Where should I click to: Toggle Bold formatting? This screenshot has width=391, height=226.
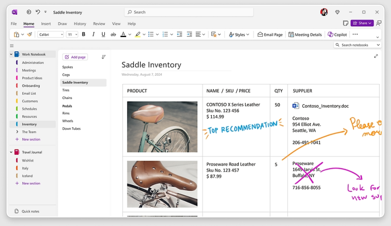coord(83,35)
